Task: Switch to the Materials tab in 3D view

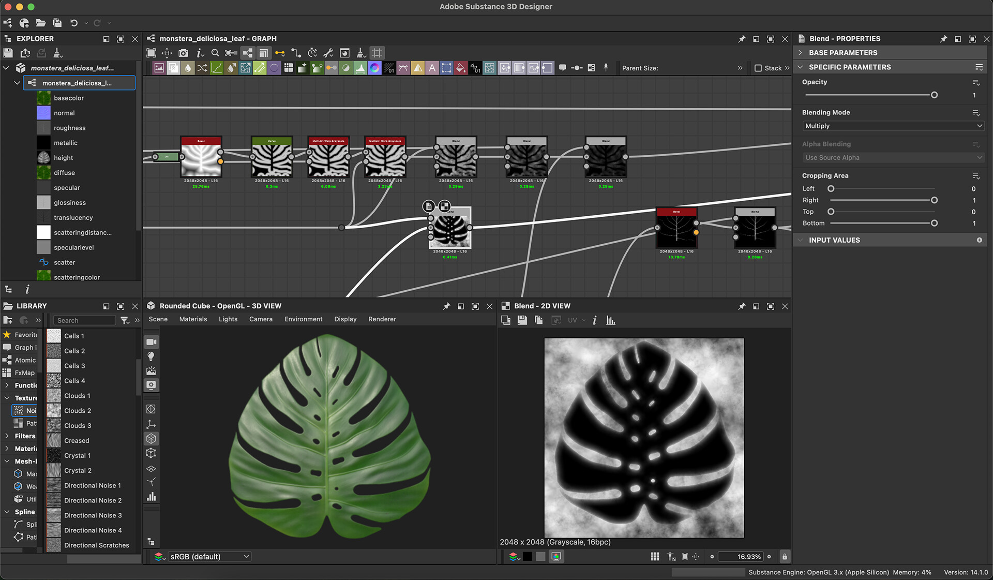Action: pos(193,319)
